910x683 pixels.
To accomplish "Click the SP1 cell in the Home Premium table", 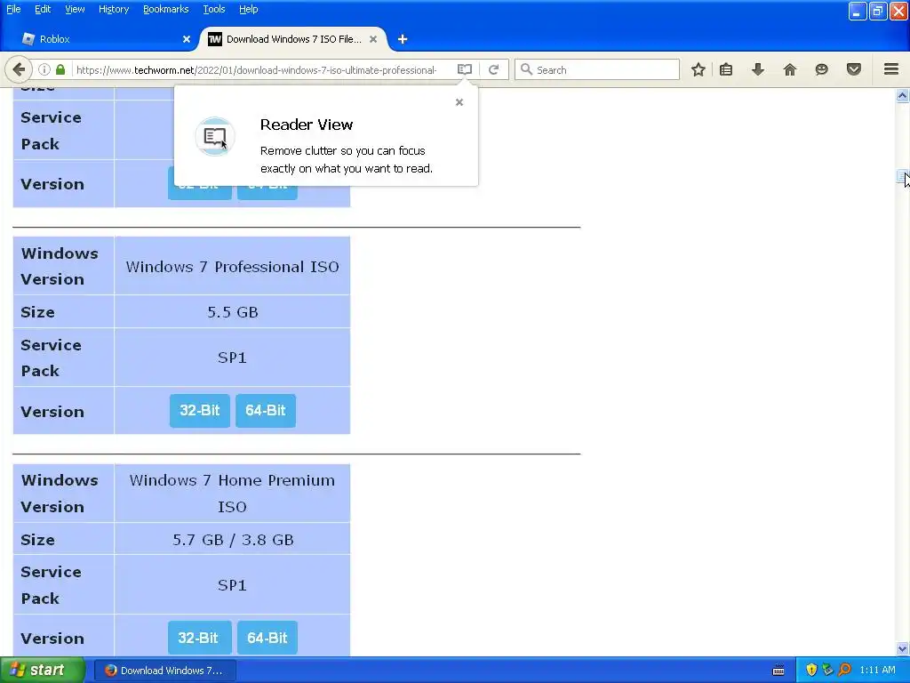I will point(232,585).
